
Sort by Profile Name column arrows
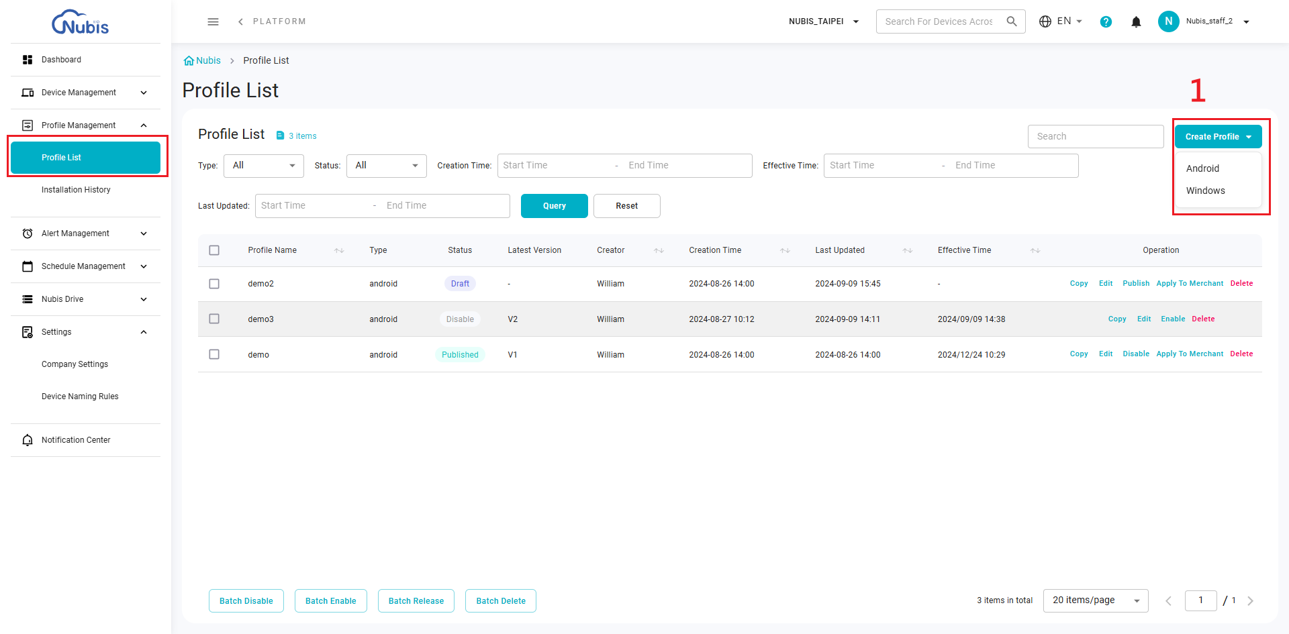click(x=339, y=251)
